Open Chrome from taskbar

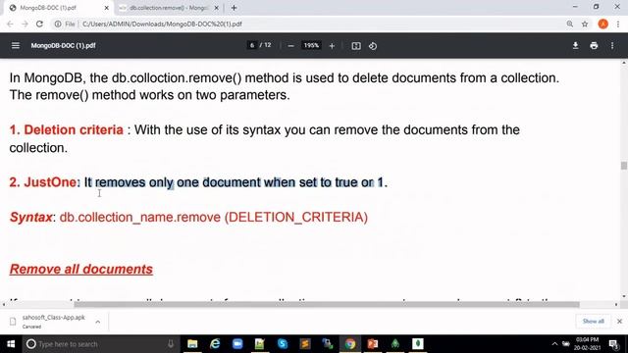(x=350, y=344)
